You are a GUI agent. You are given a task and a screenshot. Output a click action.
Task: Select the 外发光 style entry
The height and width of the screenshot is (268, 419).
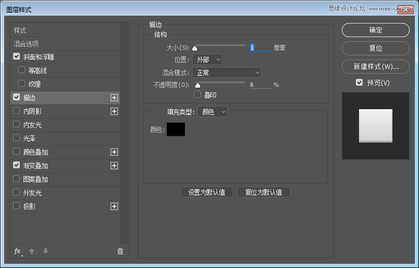(32, 193)
